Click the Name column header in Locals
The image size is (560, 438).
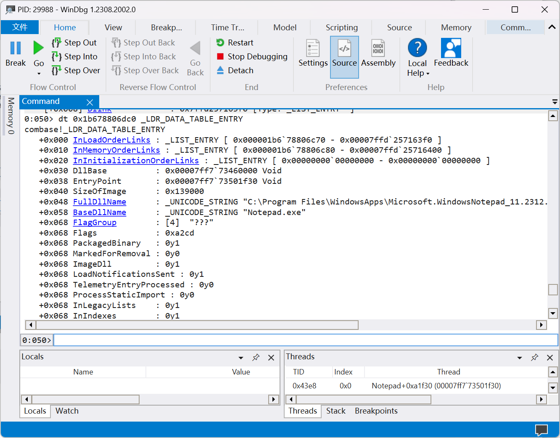coord(83,372)
